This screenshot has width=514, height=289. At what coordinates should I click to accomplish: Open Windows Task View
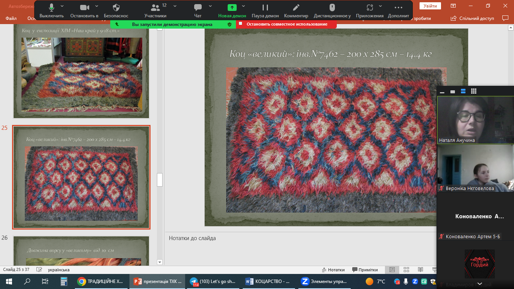click(45, 281)
